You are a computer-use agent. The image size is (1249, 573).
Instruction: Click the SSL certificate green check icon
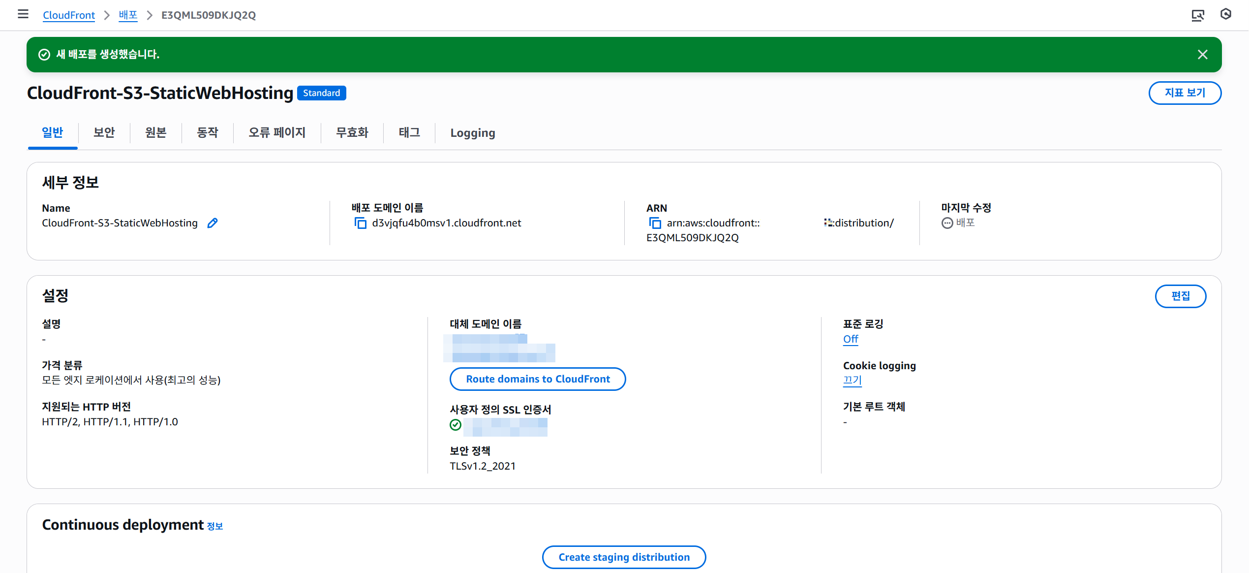coord(456,425)
